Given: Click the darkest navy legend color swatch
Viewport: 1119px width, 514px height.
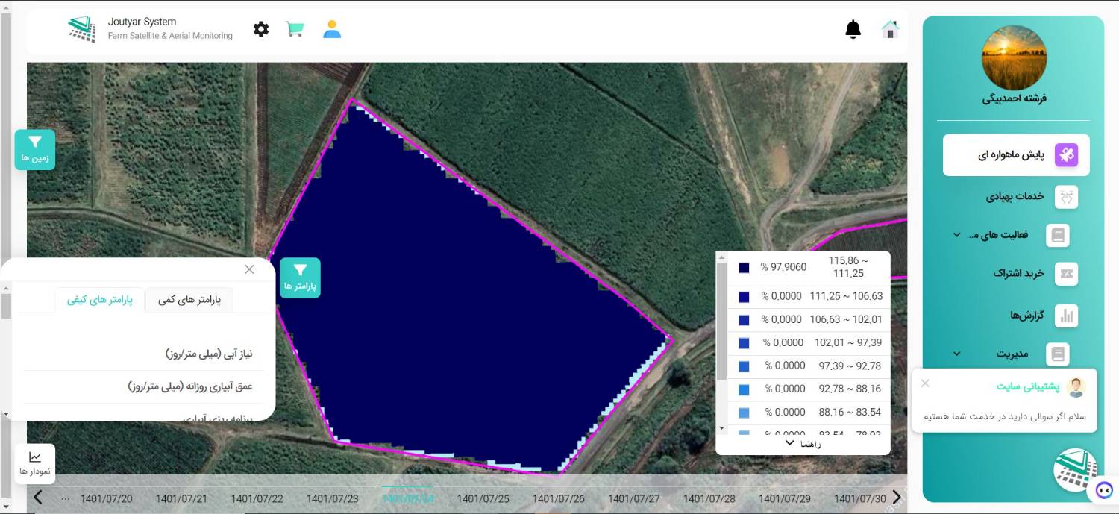Looking at the screenshot, I should (744, 267).
